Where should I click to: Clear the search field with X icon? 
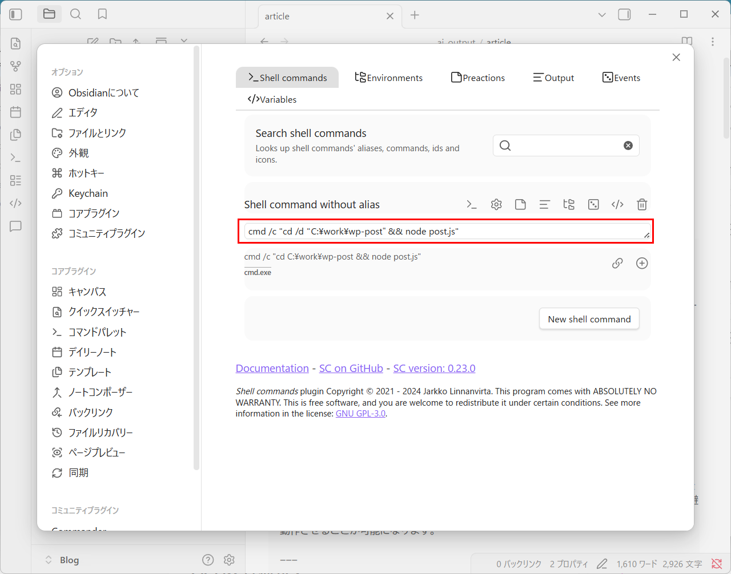click(x=628, y=145)
